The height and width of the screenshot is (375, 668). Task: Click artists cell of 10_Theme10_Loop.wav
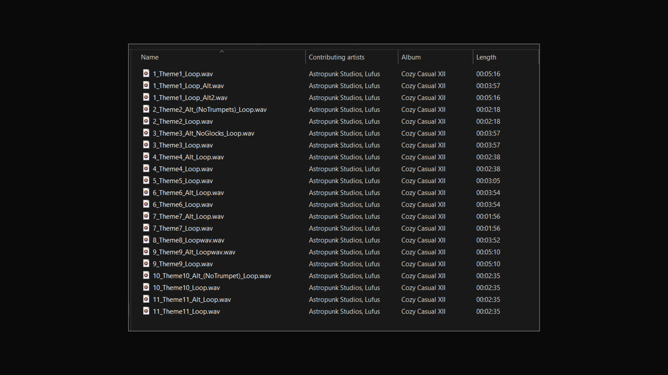point(344,288)
